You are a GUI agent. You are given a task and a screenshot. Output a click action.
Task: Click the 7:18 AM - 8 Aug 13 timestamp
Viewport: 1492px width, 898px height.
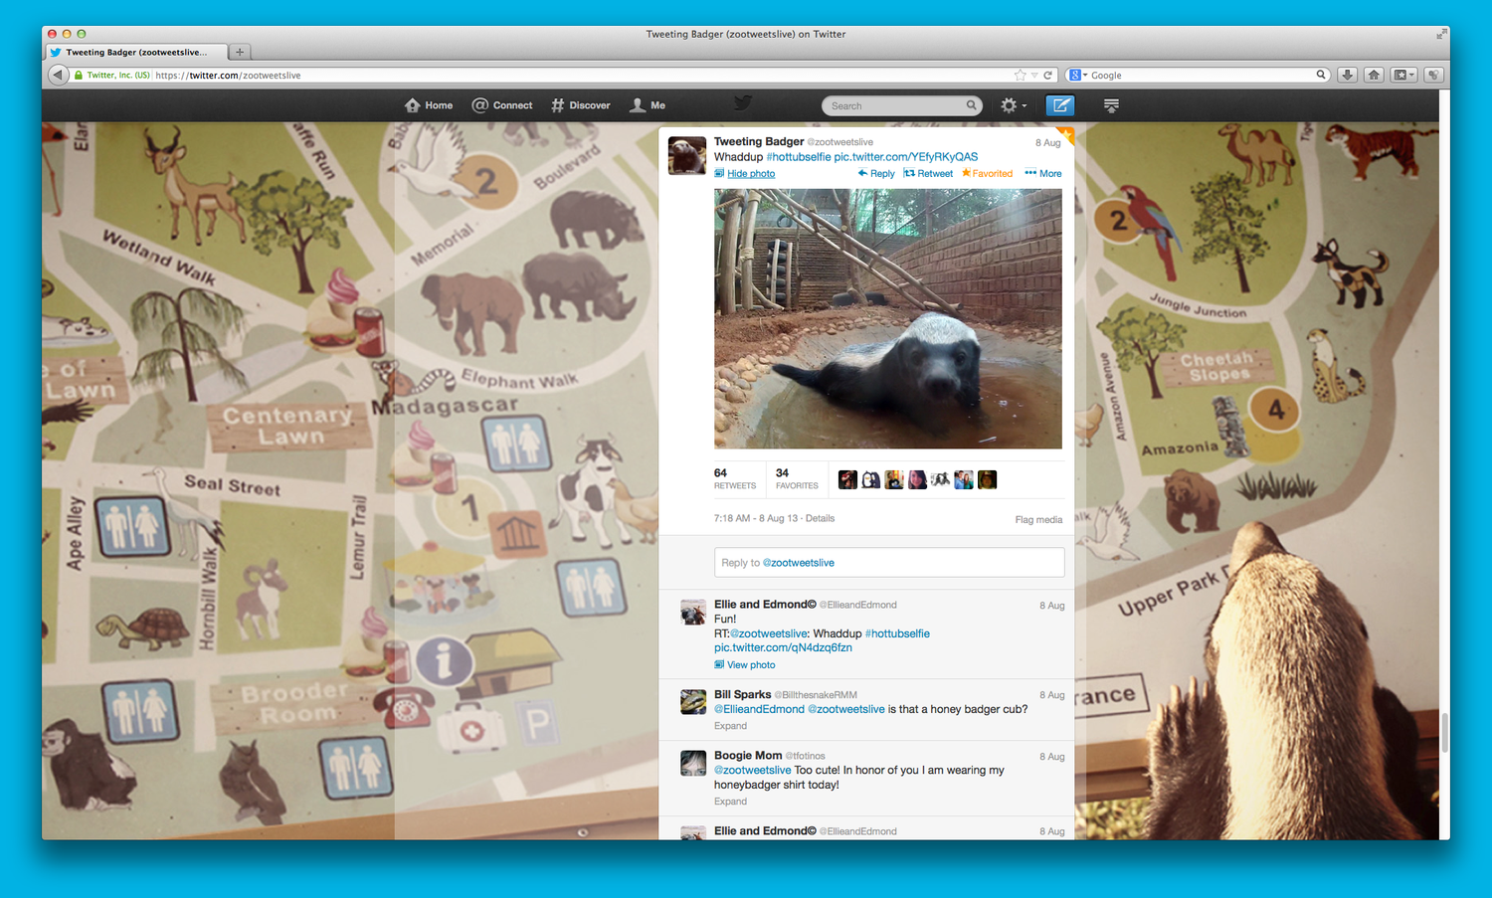[756, 519]
